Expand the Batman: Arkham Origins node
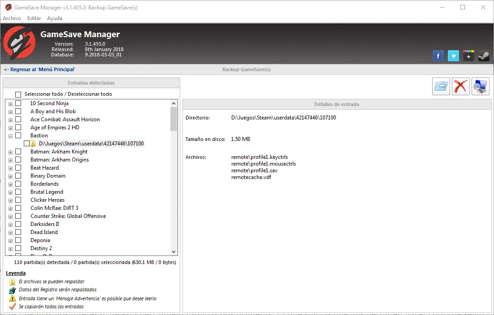 (x=10, y=160)
